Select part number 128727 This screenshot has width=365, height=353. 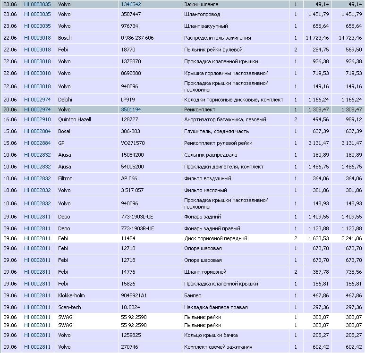tap(129, 119)
